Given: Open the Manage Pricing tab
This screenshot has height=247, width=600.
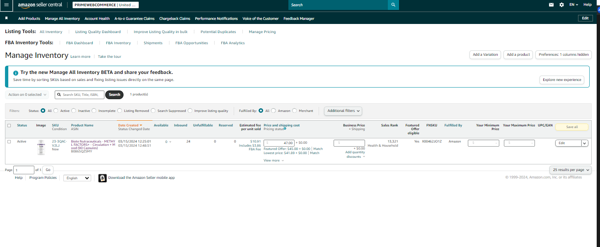Looking at the screenshot, I should coord(262,32).
